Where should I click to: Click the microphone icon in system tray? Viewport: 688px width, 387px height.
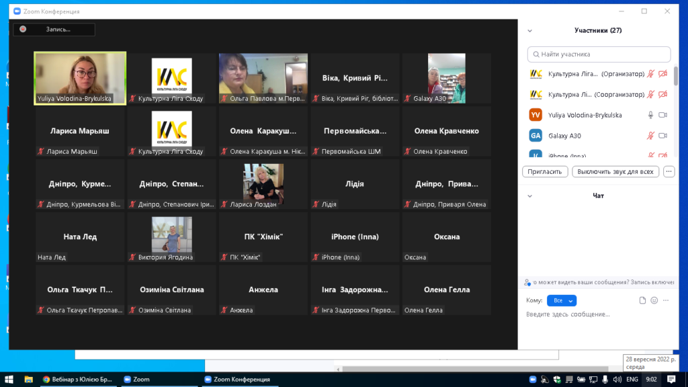pyautogui.click(x=605, y=380)
